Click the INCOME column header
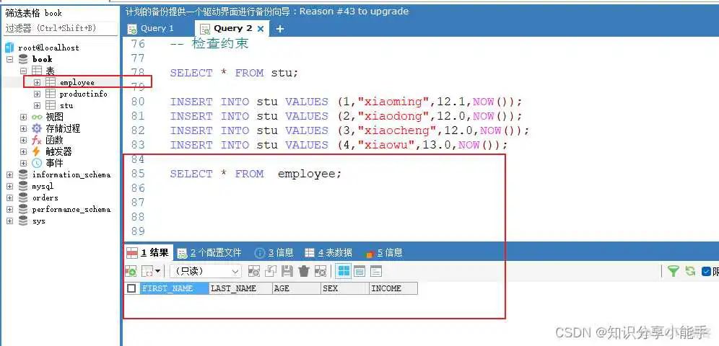The height and width of the screenshot is (346, 719). [x=393, y=288]
